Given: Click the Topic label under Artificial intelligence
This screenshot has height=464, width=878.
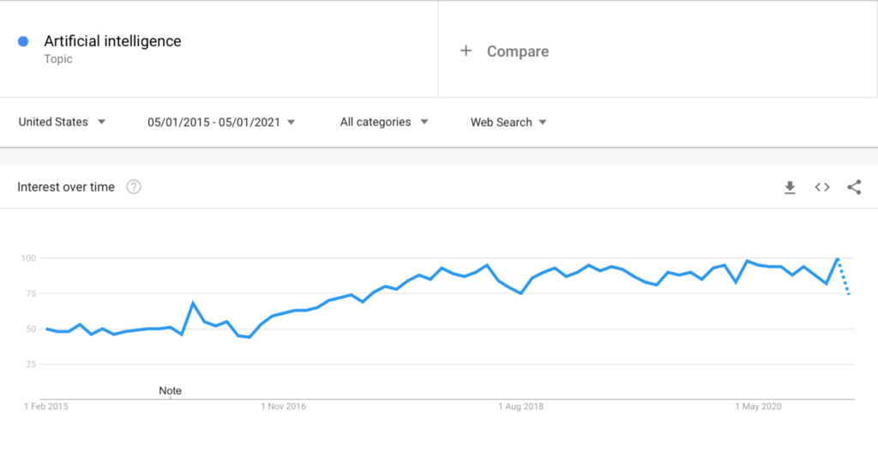Looking at the screenshot, I should click(58, 59).
